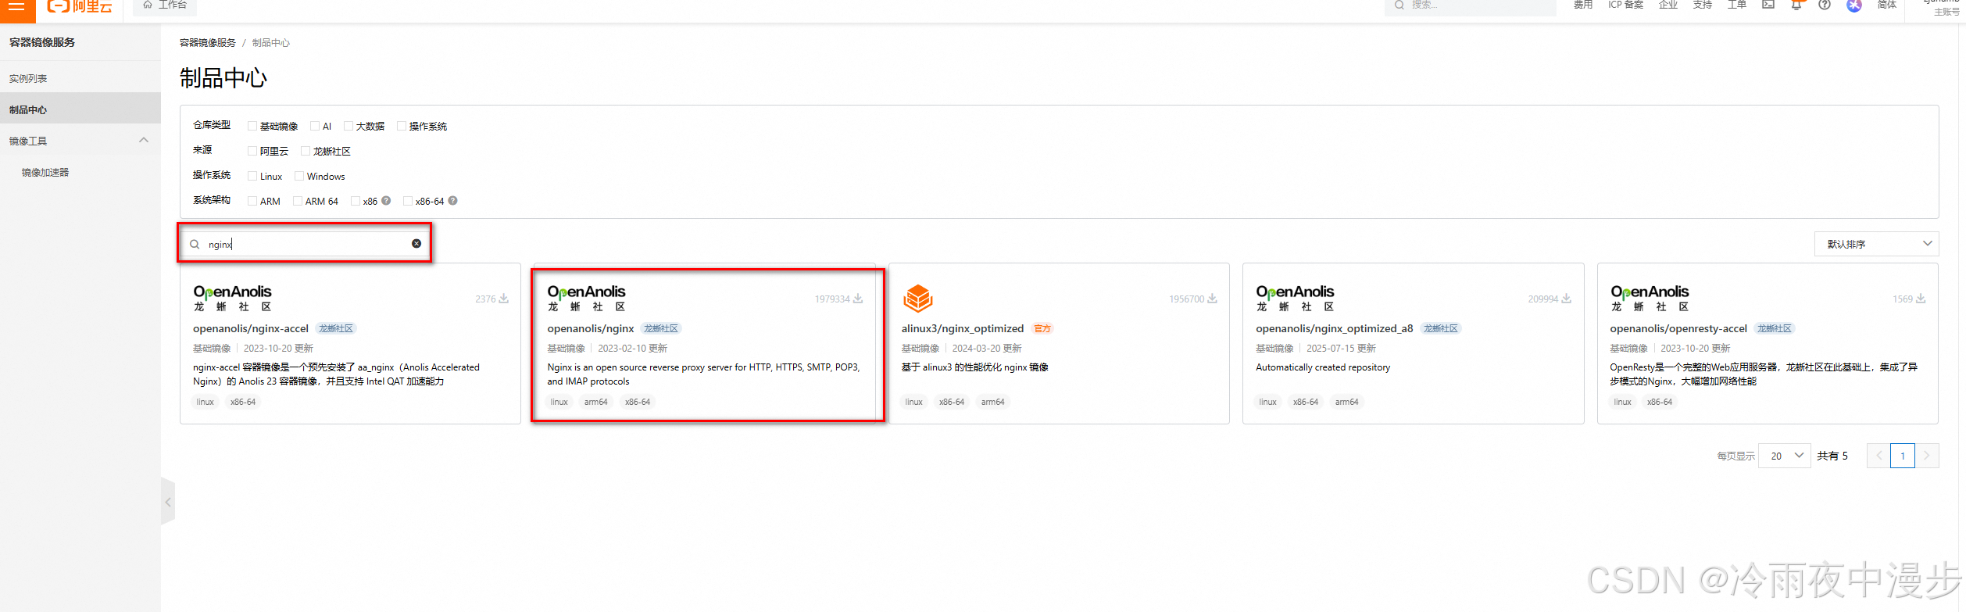Screen dimensions: 1966x612
Task: Open the help question-mark icon
Action: point(1825,5)
